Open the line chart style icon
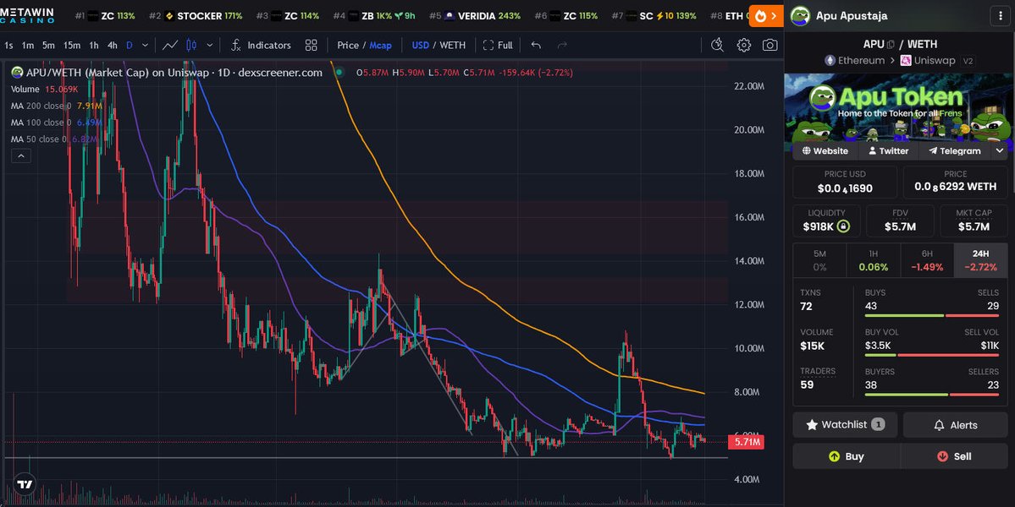Viewport: 1015px width, 507px height. 170,46
